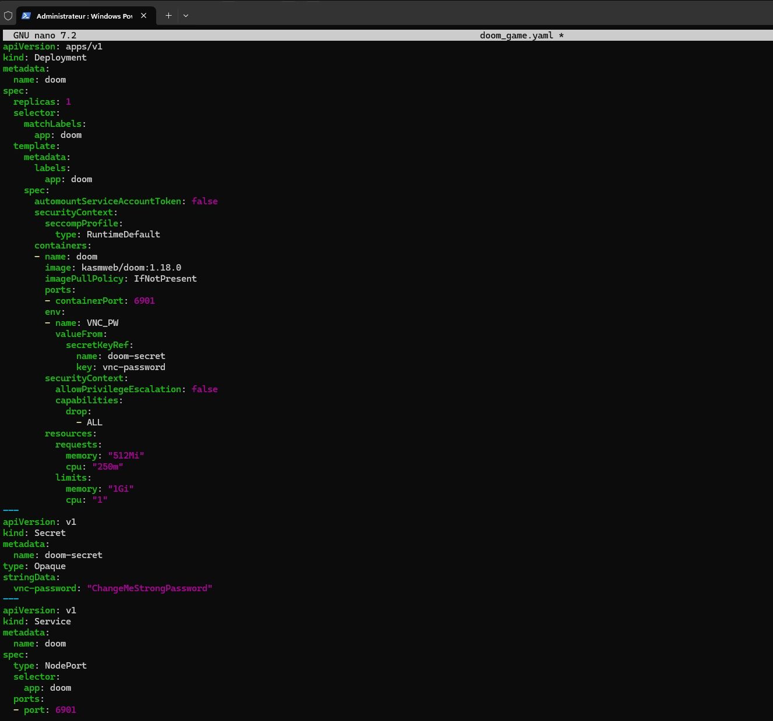Click 'allowPrivilegeEscalation: false' line
Screen dimensions: 773x721
(136, 389)
